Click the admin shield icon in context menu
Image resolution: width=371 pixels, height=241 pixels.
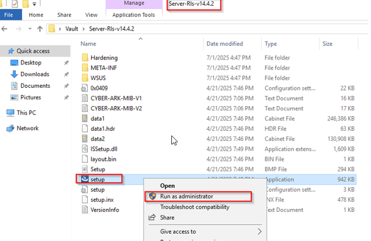153,196
